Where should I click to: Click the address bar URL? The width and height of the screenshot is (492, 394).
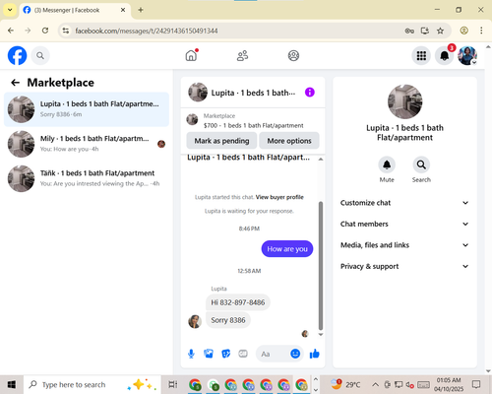(x=147, y=31)
